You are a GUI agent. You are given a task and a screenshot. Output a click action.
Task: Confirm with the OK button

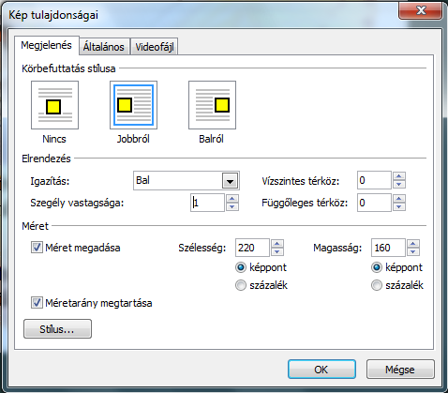(321, 370)
